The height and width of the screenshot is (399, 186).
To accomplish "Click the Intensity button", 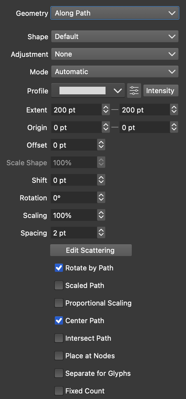I will pos(160,91).
